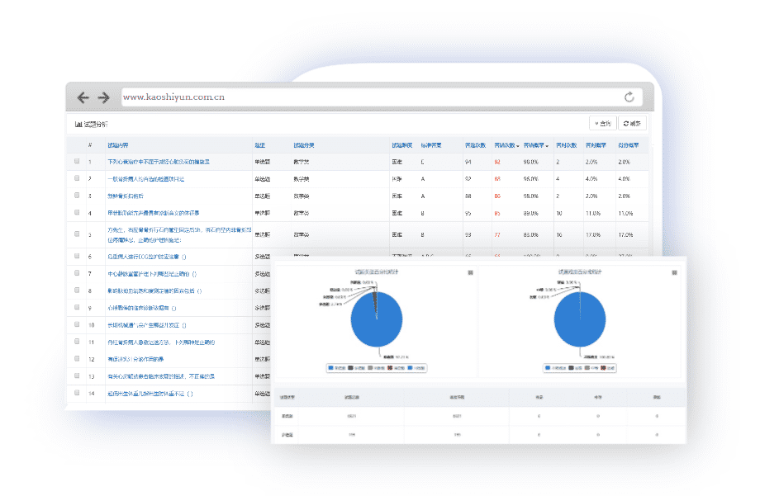Viewport: 760px width, 496px height.
Task: Open the question link in row 12
Action: (x=135, y=359)
